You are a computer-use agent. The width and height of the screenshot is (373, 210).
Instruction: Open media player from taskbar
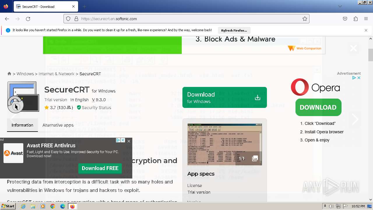tap(43, 206)
